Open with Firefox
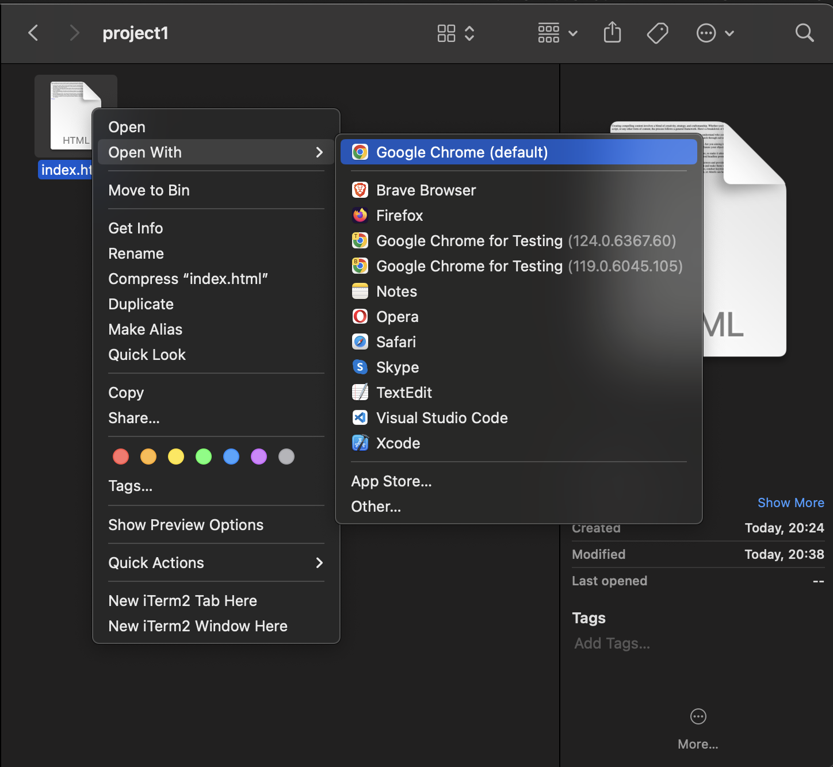Screen dimensions: 833x767 pyautogui.click(x=519, y=216)
